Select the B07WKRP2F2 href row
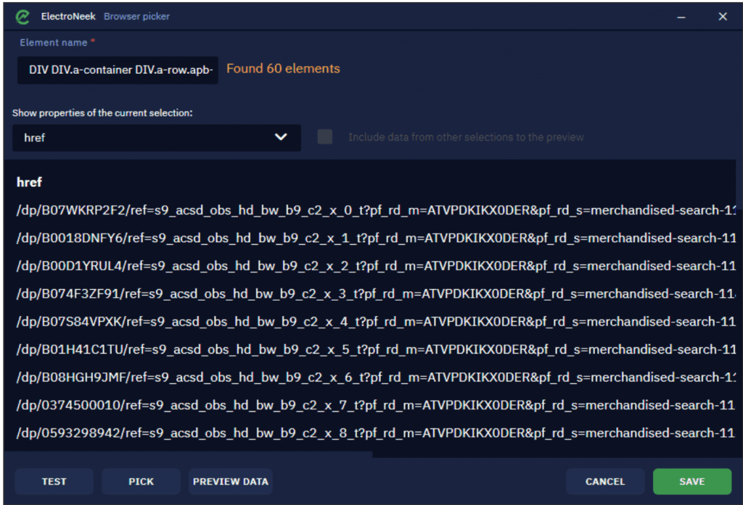 click(x=377, y=210)
